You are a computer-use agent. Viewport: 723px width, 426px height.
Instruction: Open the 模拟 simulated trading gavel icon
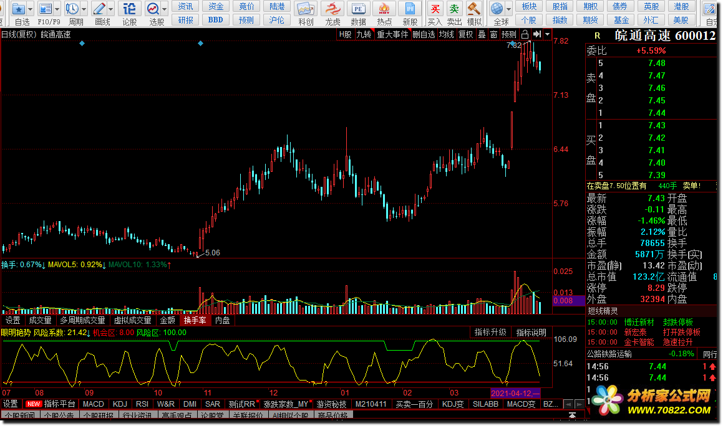pos(474,9)
